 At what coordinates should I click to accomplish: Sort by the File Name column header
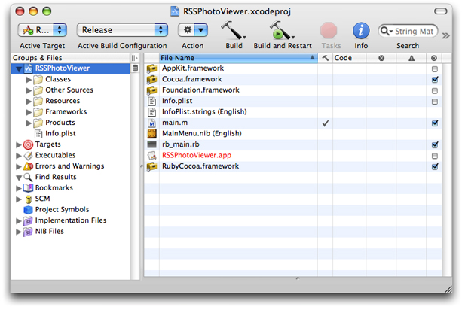pyautogui.click(x=237, y=57)
